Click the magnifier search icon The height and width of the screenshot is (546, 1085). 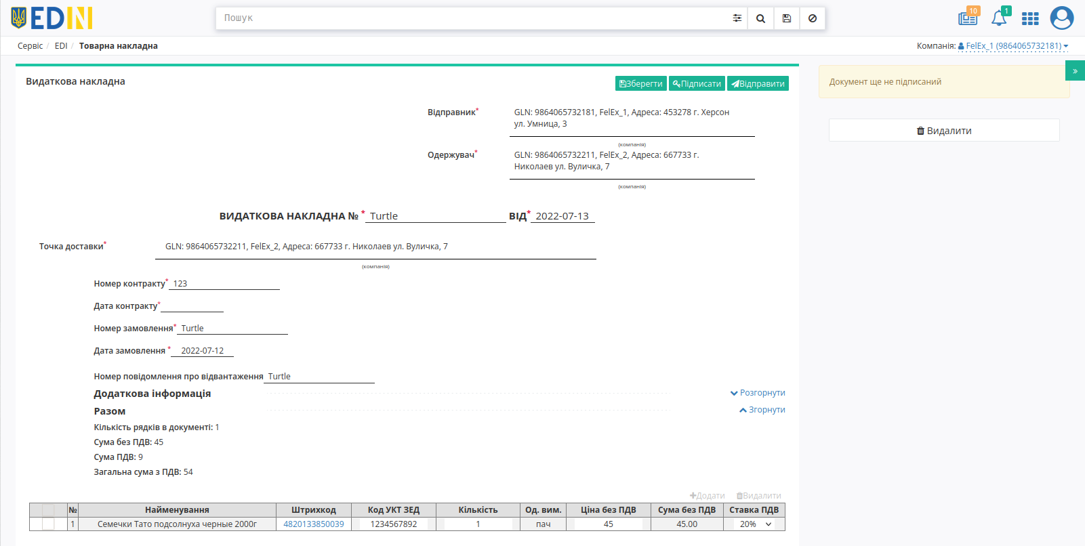[x=760, y=18]
